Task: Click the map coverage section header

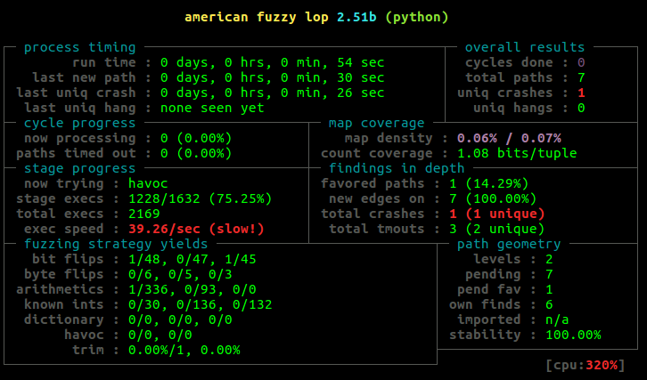Action: [376, 123]
